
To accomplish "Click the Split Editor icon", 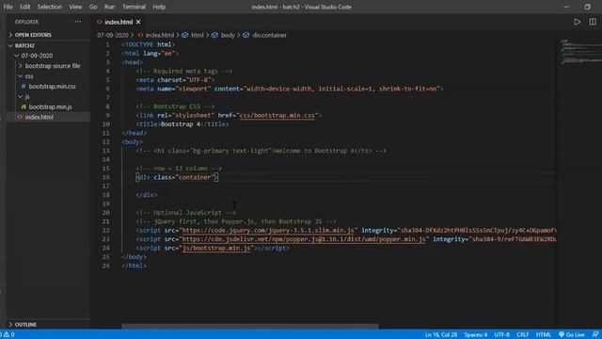I will pyautogui.click(x=593, y=22).
